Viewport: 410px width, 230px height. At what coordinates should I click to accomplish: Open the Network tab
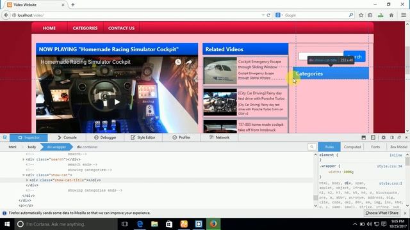pos(219,137)
